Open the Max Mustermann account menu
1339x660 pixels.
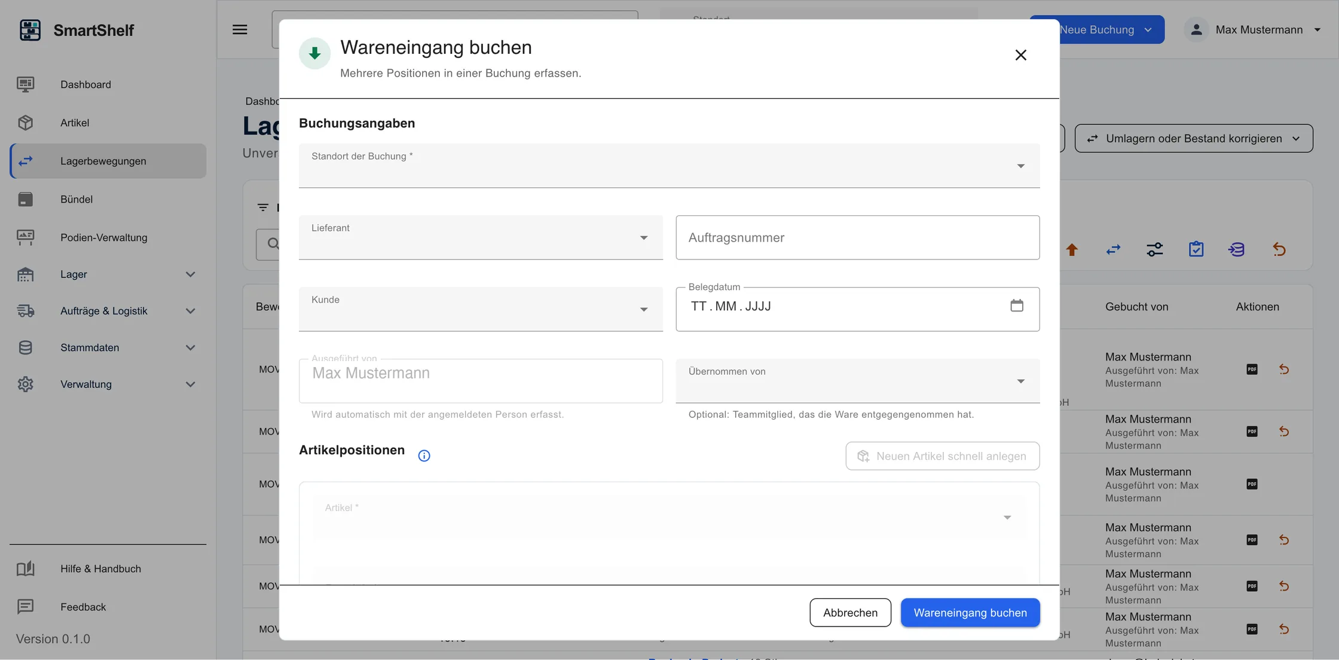1253,29
